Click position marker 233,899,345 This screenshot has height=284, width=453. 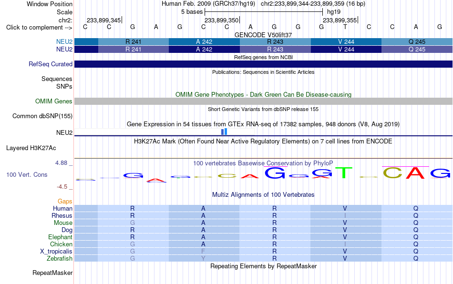click(x=104, y=20)
